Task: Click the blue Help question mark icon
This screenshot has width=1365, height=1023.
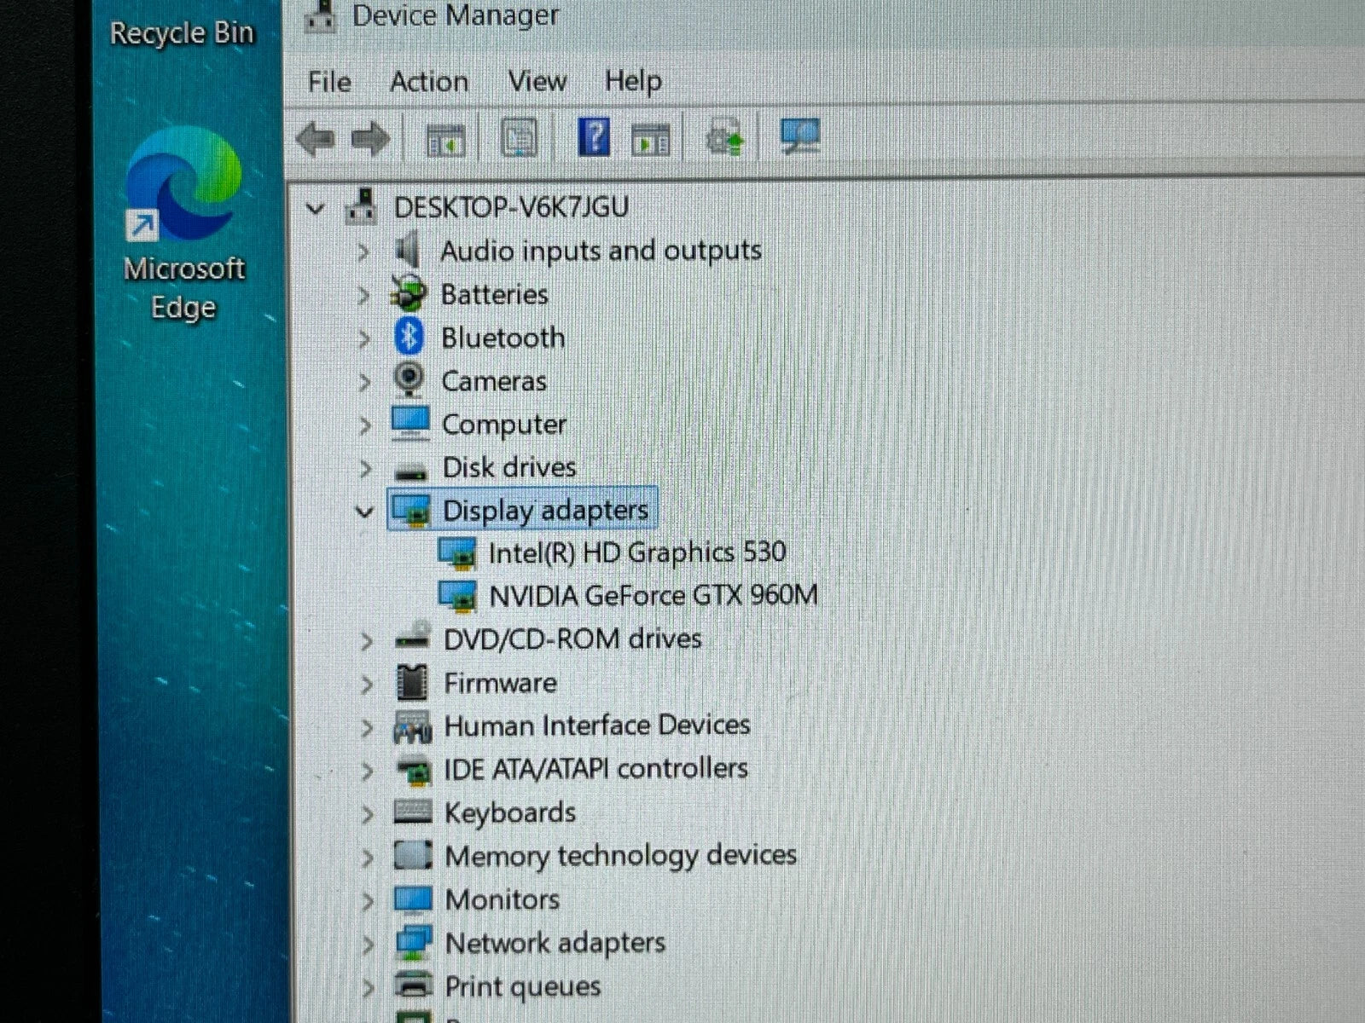Action: 594,137
